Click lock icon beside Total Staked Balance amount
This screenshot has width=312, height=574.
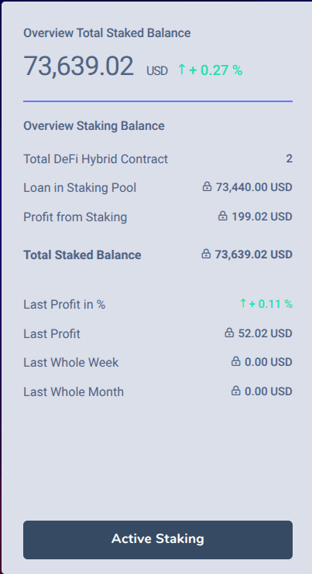coord(206,254)
